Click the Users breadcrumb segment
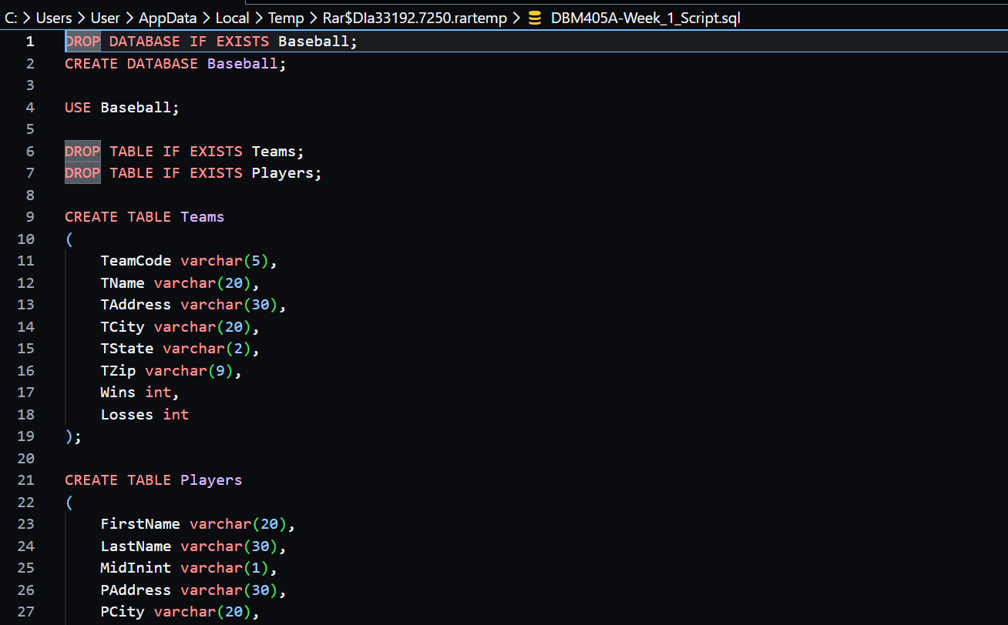This screenshot has height=625, width=1008. click(54, 18)
